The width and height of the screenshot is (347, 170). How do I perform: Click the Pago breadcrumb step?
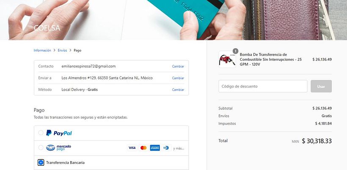click(x=77, y=50)
